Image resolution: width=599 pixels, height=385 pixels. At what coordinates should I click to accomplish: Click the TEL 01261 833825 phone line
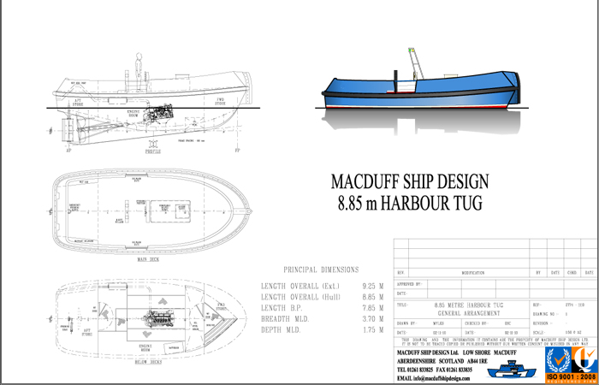(435, 370)
